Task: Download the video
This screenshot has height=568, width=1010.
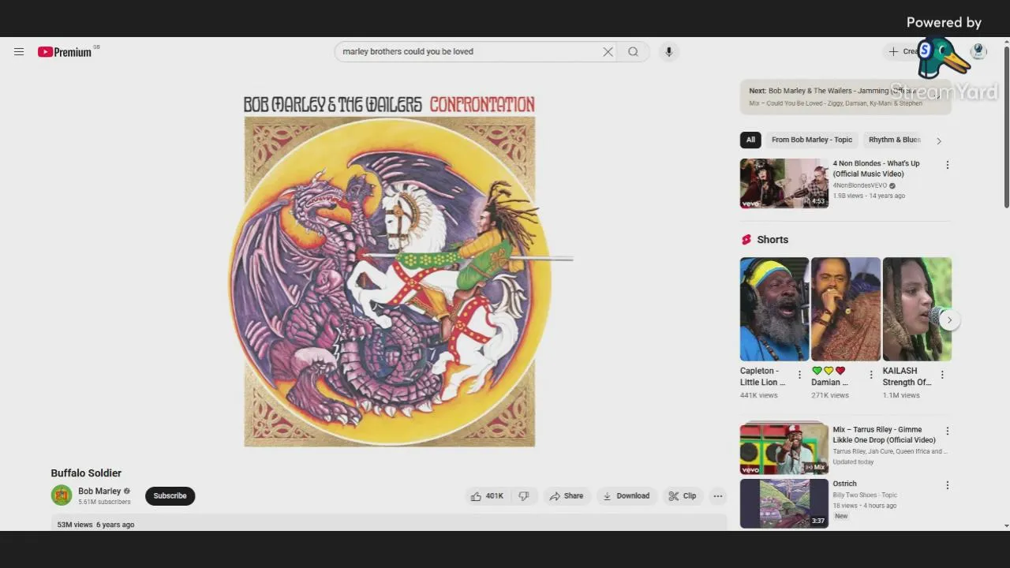Action: tap(627, 496)
